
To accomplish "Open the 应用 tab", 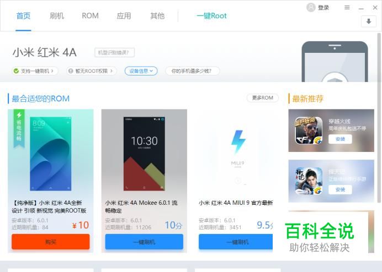I will 124,16.
